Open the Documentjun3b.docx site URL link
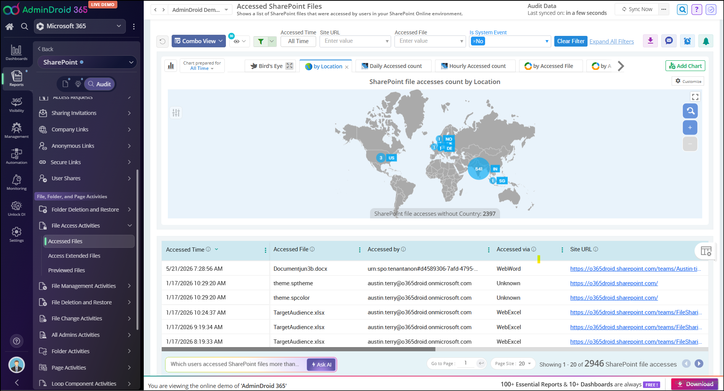The image size is (724, 391). pyautogui.click(x=636, y=269)
